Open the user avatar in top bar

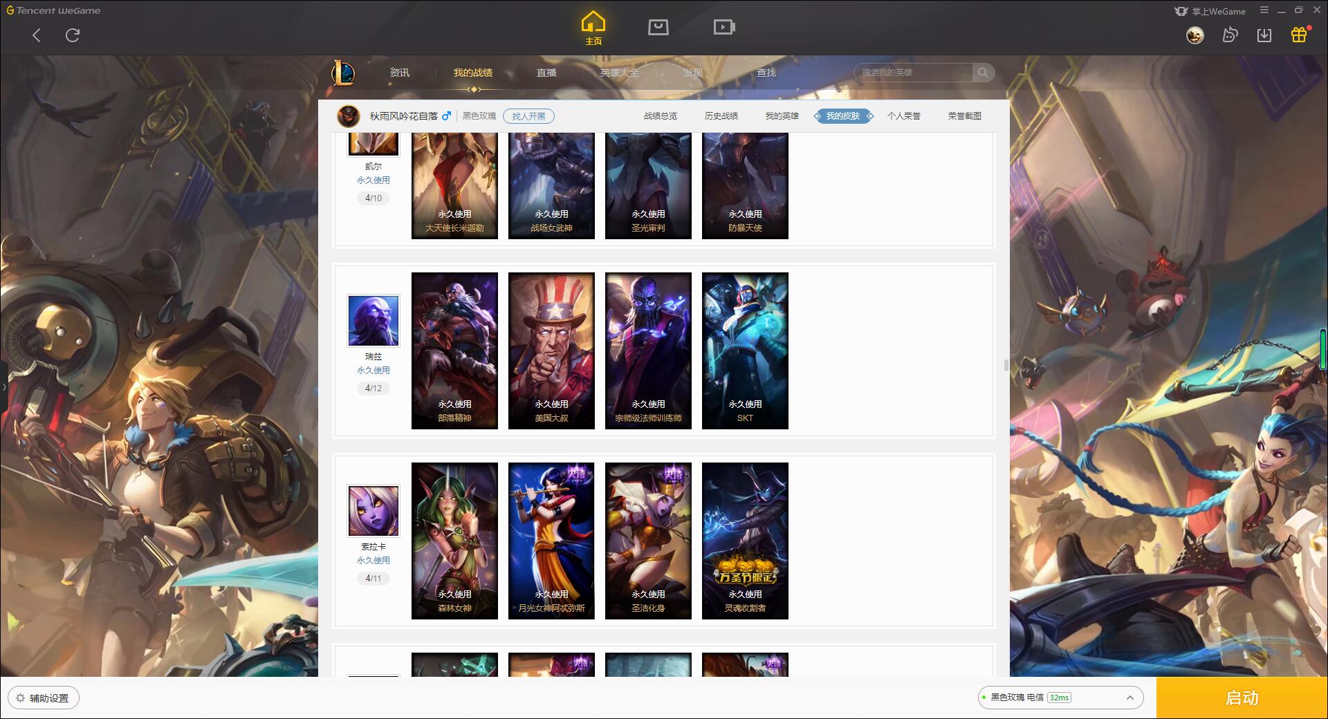[1195, 35]
